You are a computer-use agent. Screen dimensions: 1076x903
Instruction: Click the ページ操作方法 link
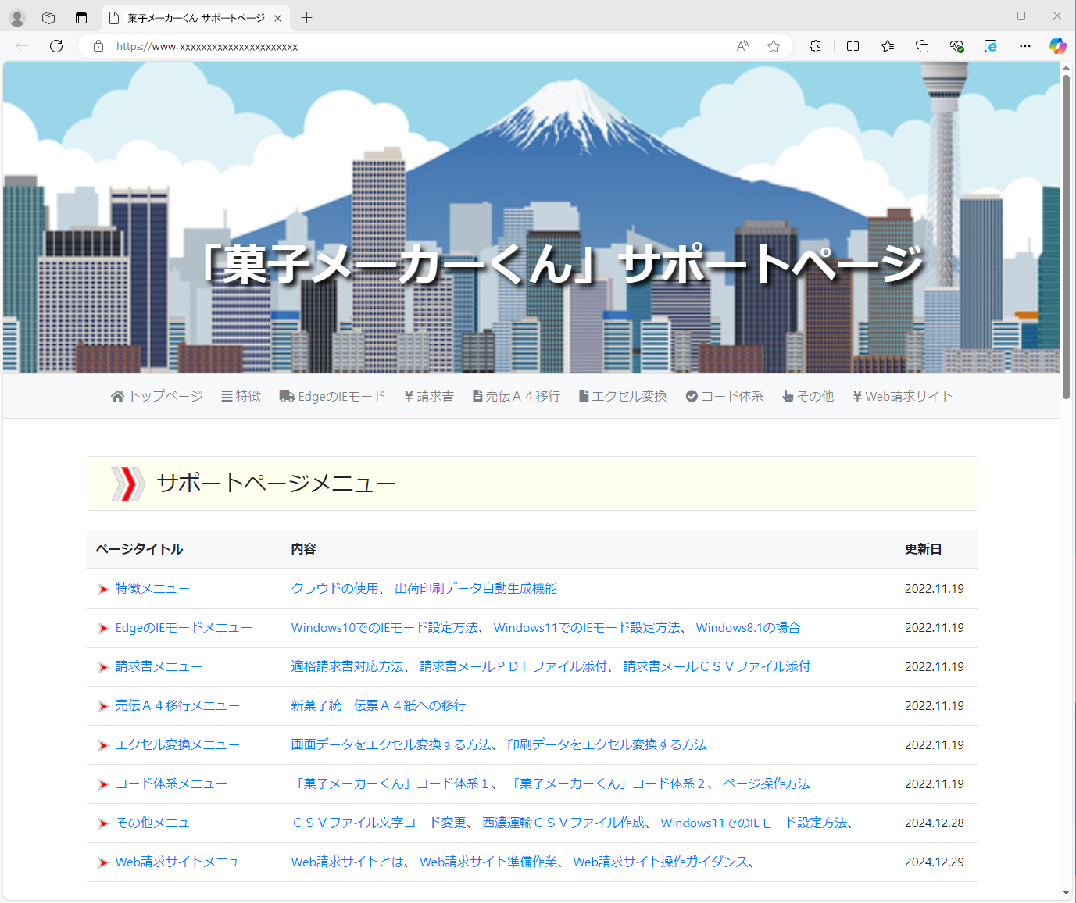pos(767,783)
